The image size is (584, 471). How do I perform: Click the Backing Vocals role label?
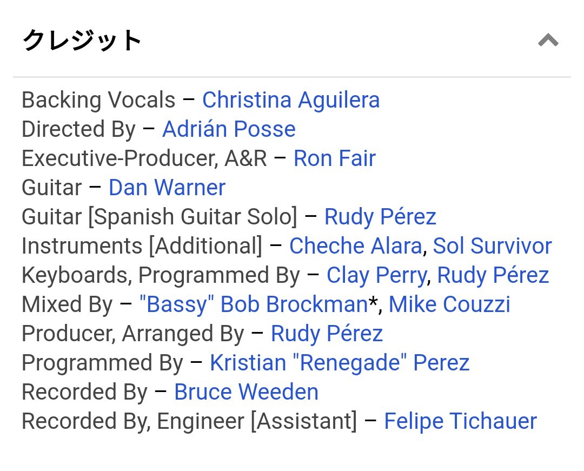click(x=98, y=100)
